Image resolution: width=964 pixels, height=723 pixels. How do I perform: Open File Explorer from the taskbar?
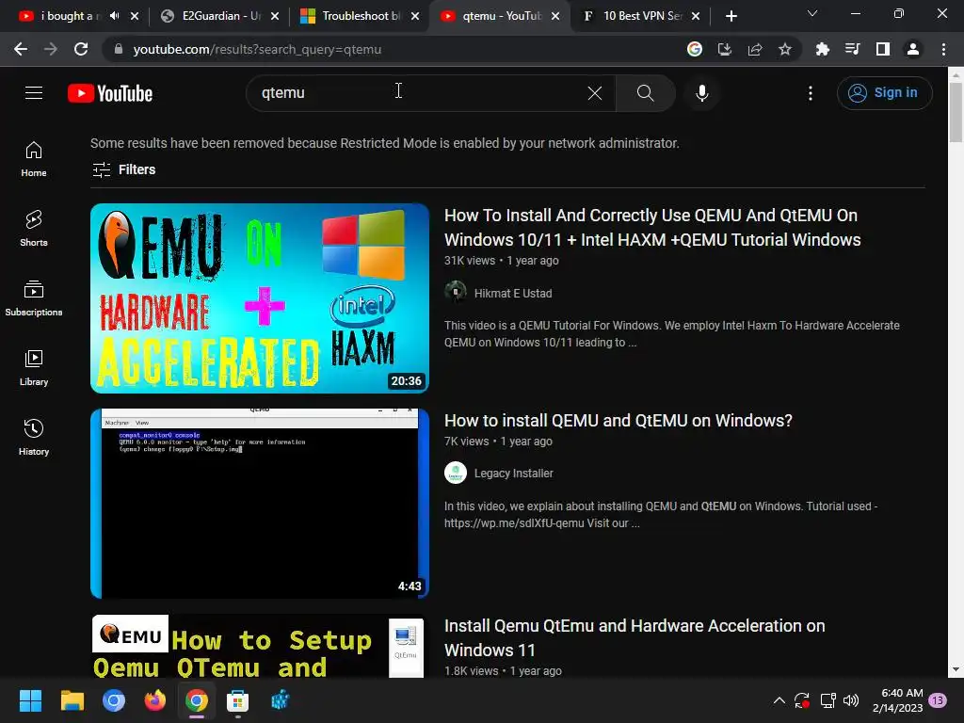pos(72,700)
